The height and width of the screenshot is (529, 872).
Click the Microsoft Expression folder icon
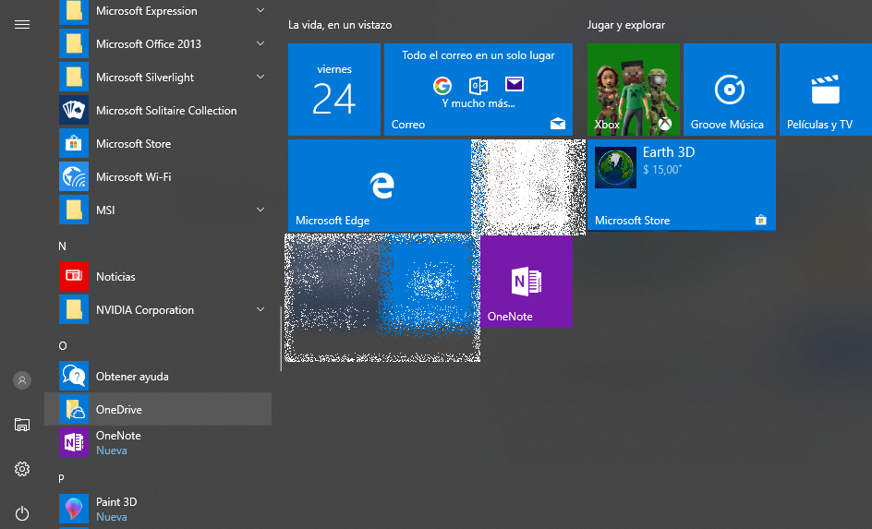click(x=74, y=11)
